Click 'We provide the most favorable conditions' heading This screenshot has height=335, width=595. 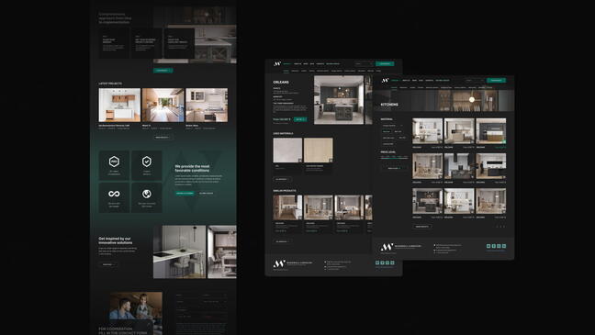192,169
